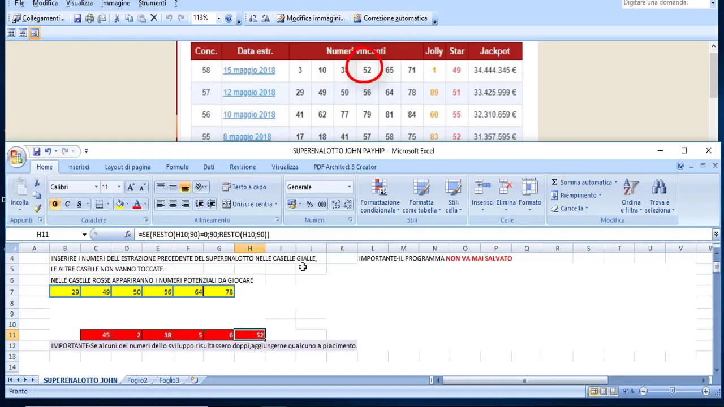
Task: Toggle italic C formatting button
Action: click(67, 204)
